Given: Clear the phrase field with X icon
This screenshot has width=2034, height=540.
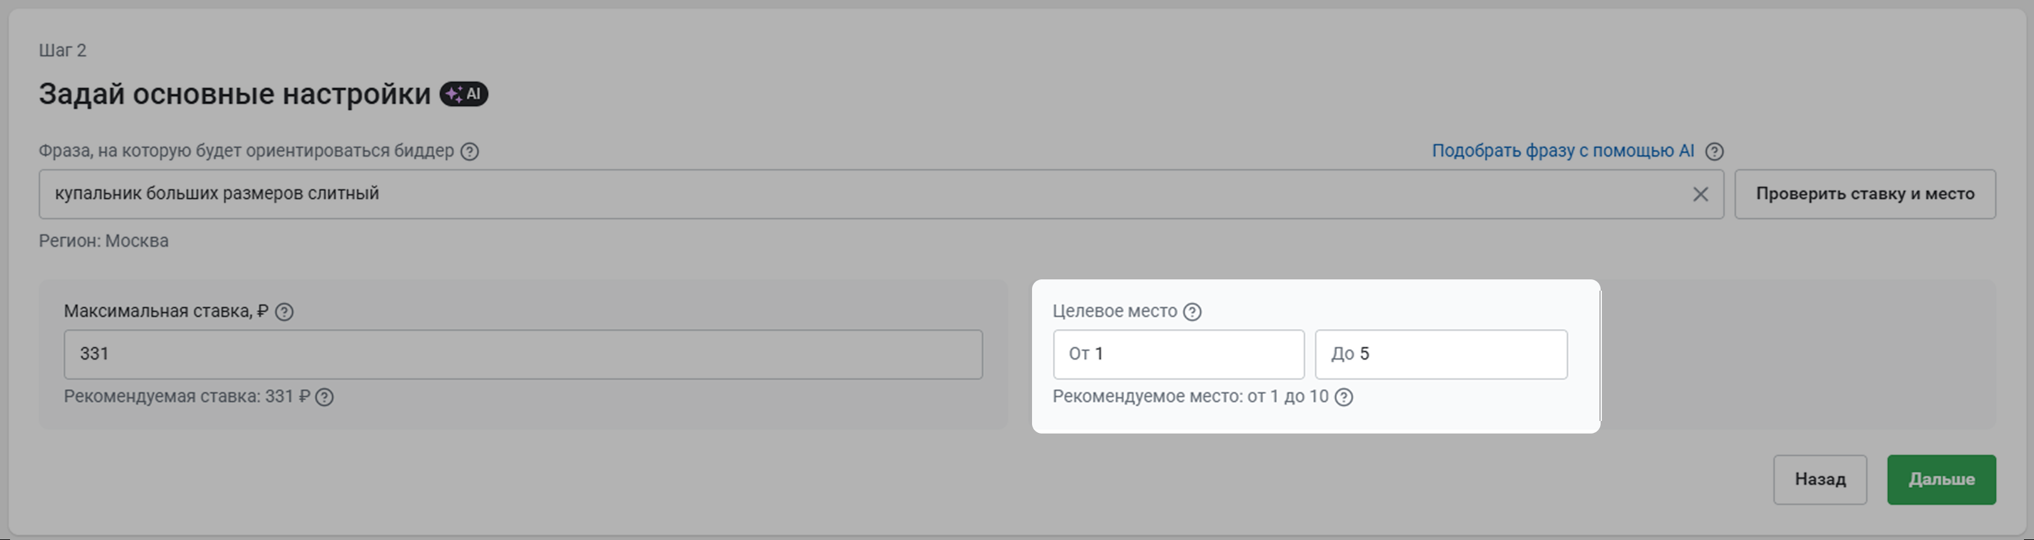Looking at the screenshot, I should click(1701, 194).
